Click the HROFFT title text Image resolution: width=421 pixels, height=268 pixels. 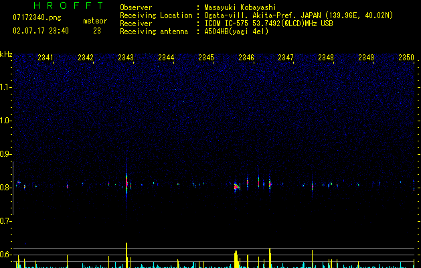click(x=69, y=5)
